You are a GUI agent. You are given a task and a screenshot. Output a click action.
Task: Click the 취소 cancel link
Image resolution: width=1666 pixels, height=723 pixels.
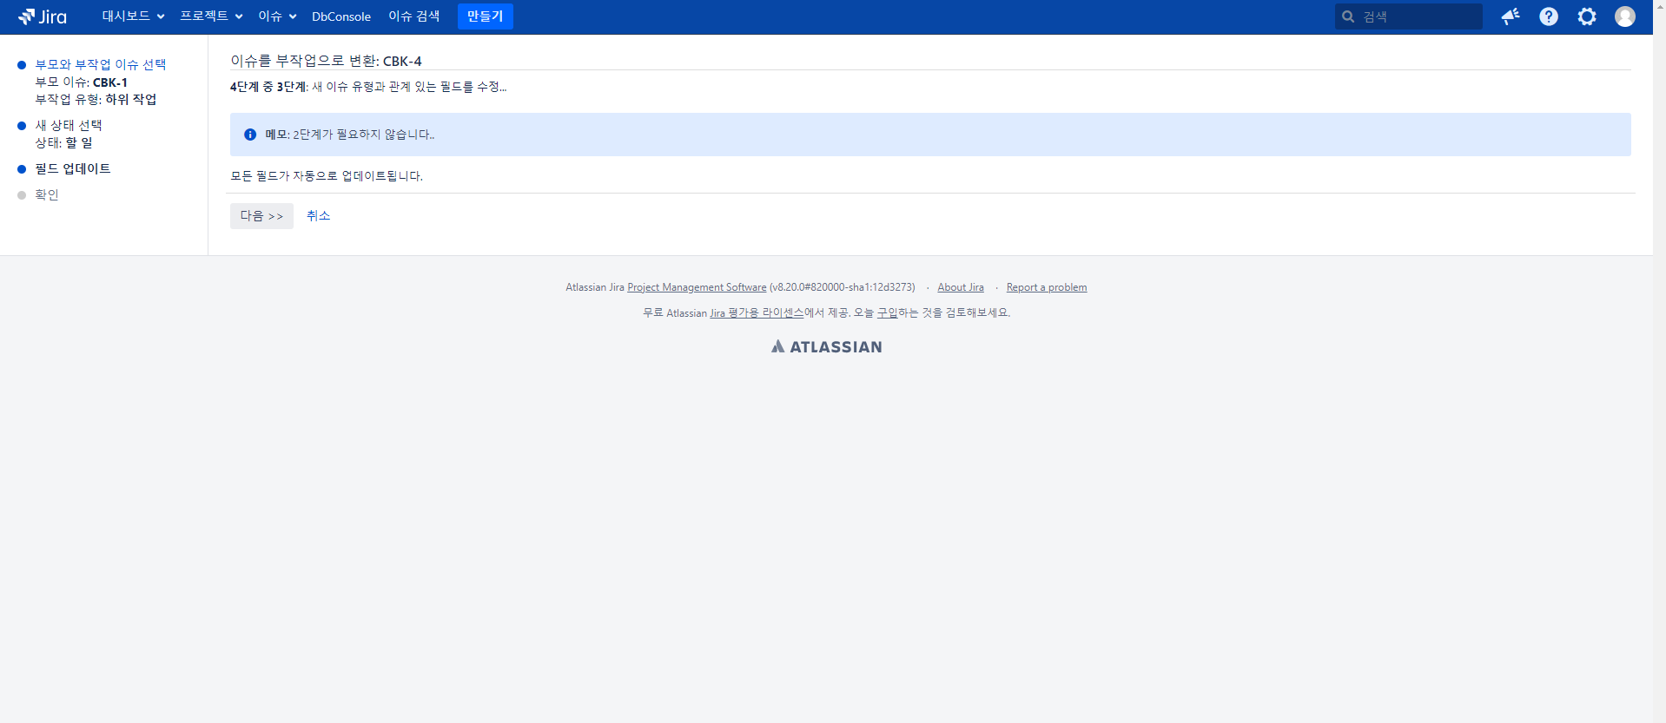[318, 216]
